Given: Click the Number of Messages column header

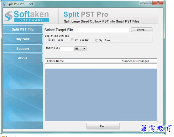Looking at the screenshot, I should click(x=138, y=61).
